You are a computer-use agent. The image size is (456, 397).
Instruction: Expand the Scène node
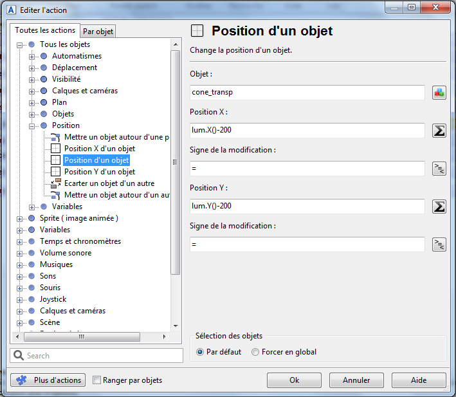tap(19, 323)
